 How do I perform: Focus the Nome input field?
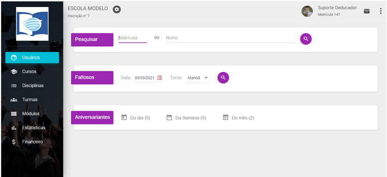click(x=230, y=38)
